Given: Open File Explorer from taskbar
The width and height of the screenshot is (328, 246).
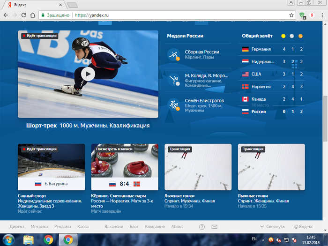Looking at the screenshot, I should (x=29, y=240).
